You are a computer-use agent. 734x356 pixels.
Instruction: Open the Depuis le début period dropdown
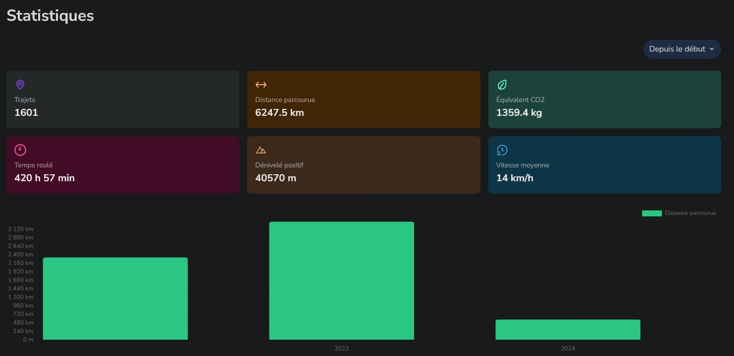click(x=677, y=49)
